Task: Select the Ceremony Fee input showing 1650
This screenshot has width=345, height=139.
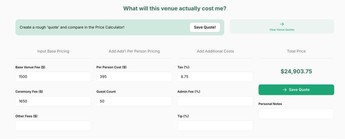Action: 53,101
